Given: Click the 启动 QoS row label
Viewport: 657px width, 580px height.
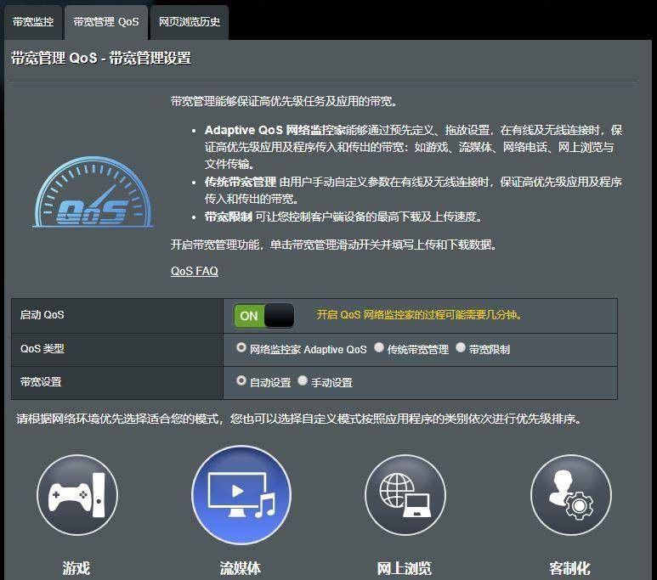Looking at the screenshot, I should (42, 315).
